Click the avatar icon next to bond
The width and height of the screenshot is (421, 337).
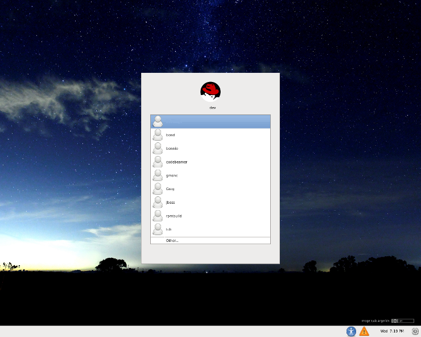[x=158, y=135]
